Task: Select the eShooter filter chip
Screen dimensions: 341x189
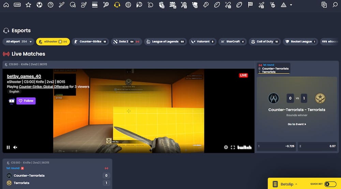Action: click(x=53, y=42)
